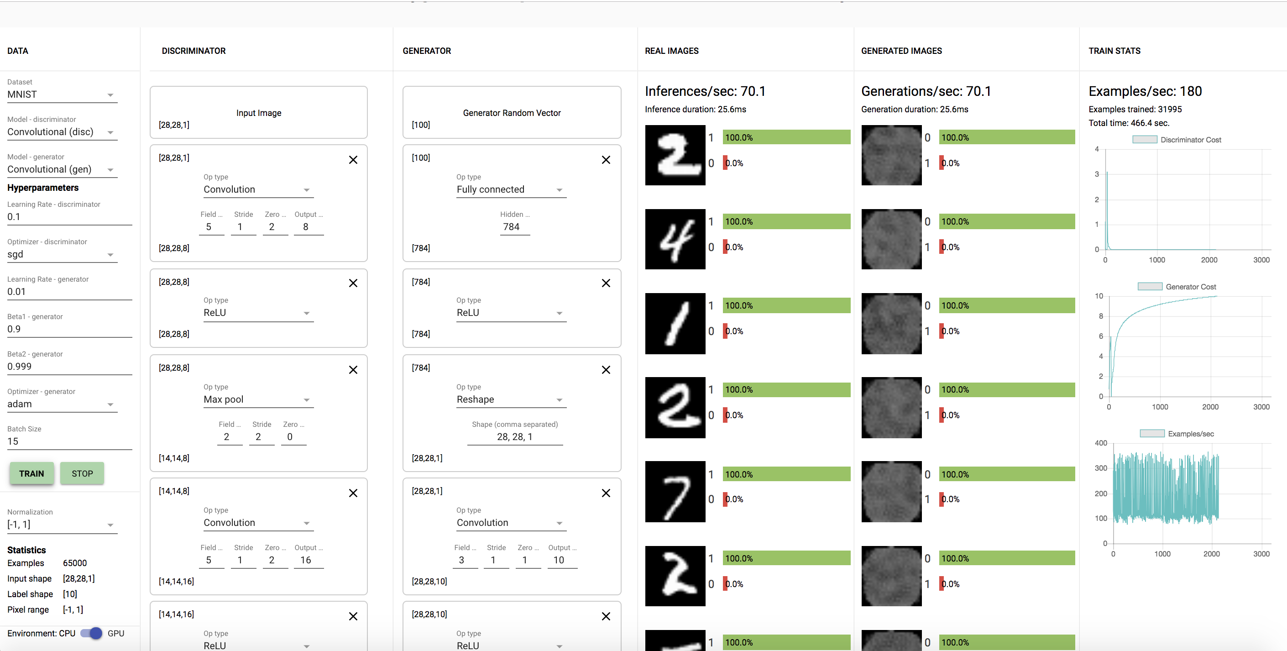Image resolution: width=1287 pixels, height=651 pixels.
Task: Click the first real image thumbnail, digit 2
Action: point(675,155)
